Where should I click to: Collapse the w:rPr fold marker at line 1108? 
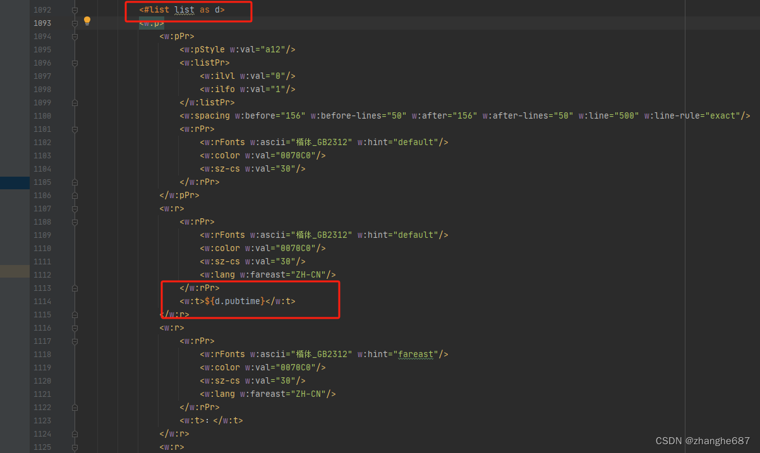tap(75, 222)
